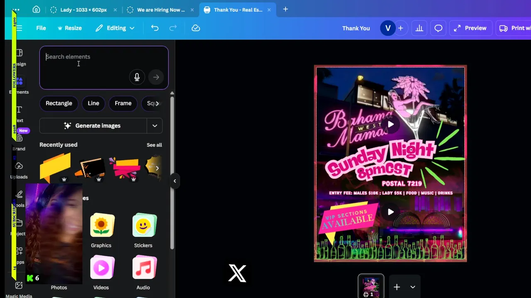This screenshot has height=298, width=531.
Task: Open the analytics chart icon
Action: (x=419, y=28)
